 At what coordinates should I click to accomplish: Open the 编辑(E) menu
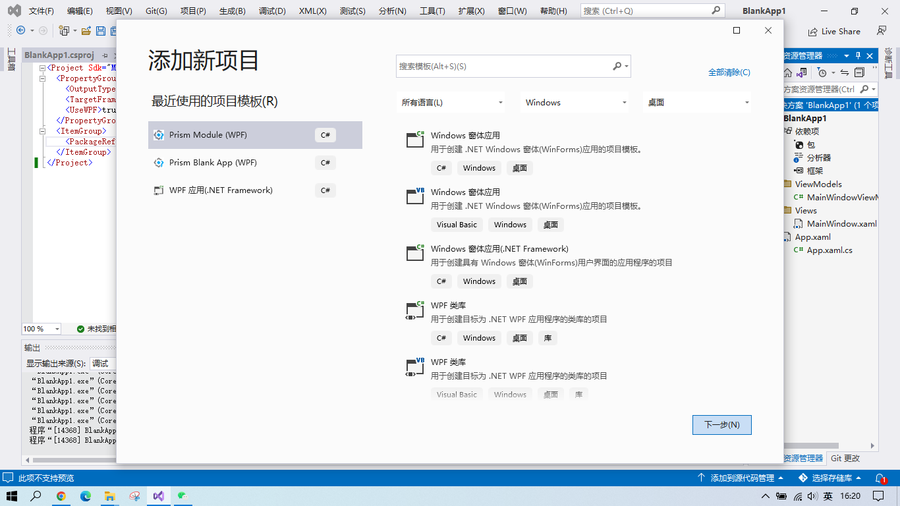80,11
